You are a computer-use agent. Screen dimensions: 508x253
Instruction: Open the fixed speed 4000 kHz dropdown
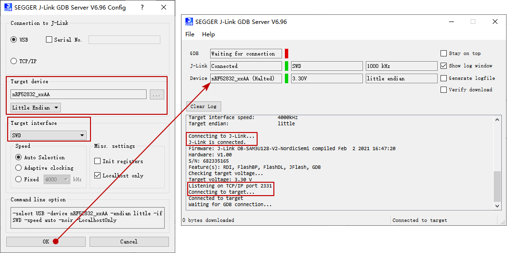point(56,179)
